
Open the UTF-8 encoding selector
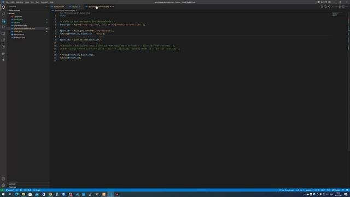[317, 190]
